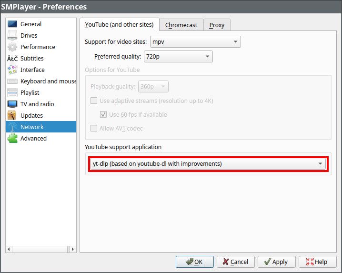
Task: Switch to the Chromecast tab
Action: pyautogui.click(x=181, y=25)
